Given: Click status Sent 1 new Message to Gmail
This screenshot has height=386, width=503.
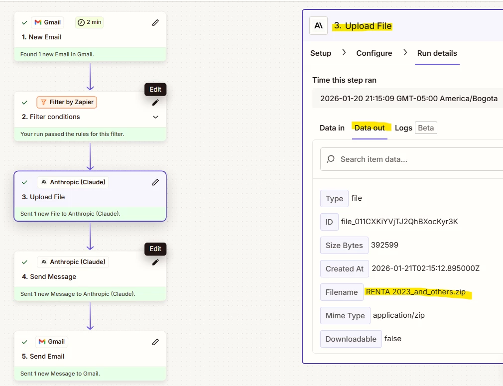Looking at the screenshot, I should click(60, 374).
